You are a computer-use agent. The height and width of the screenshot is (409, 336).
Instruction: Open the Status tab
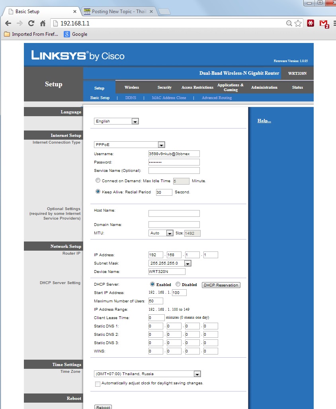[297, 88]
